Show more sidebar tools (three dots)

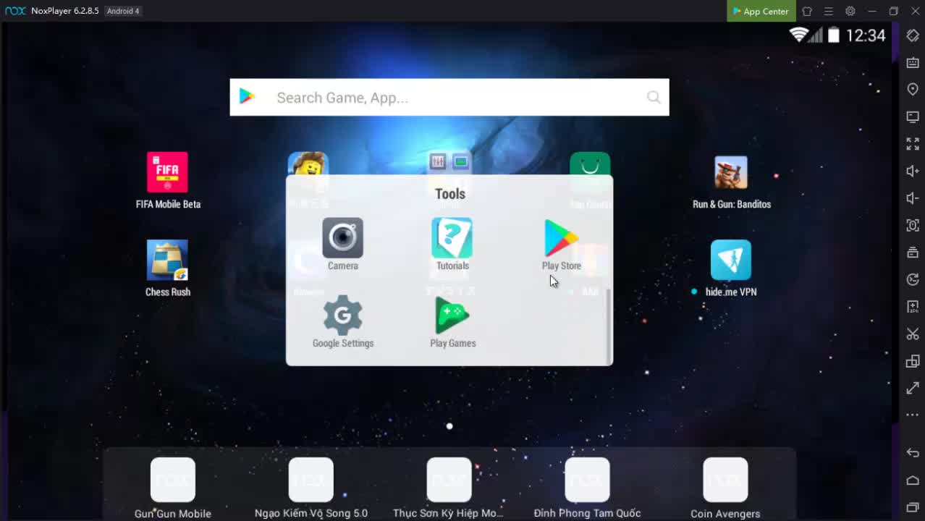pos(913,415)
